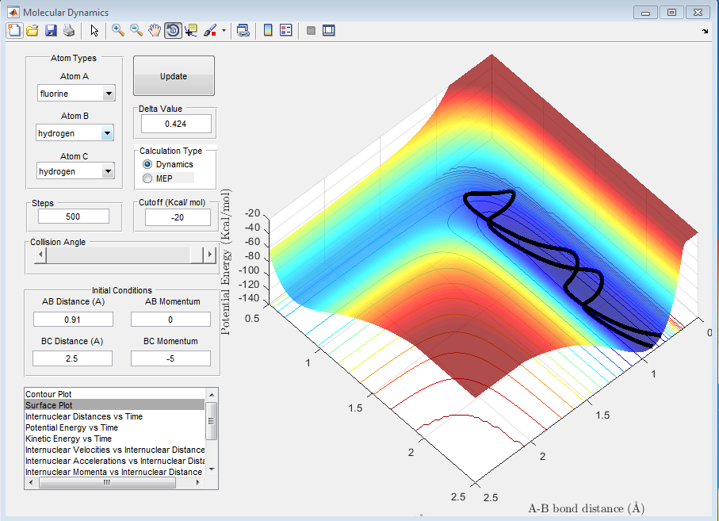Image resolution: width=719 pixels, height=521 pixels.
Task: Click the Delta Value input field
Action: tap(176, 124)
